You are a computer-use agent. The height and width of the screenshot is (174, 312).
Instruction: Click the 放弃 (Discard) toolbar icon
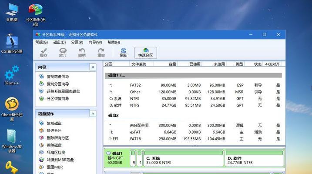63,53
